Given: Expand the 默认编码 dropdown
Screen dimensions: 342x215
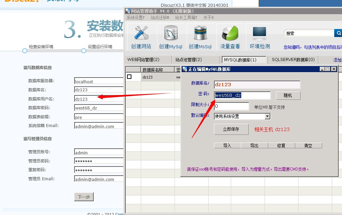Looking at the screenshot, I should pos(268,117).
